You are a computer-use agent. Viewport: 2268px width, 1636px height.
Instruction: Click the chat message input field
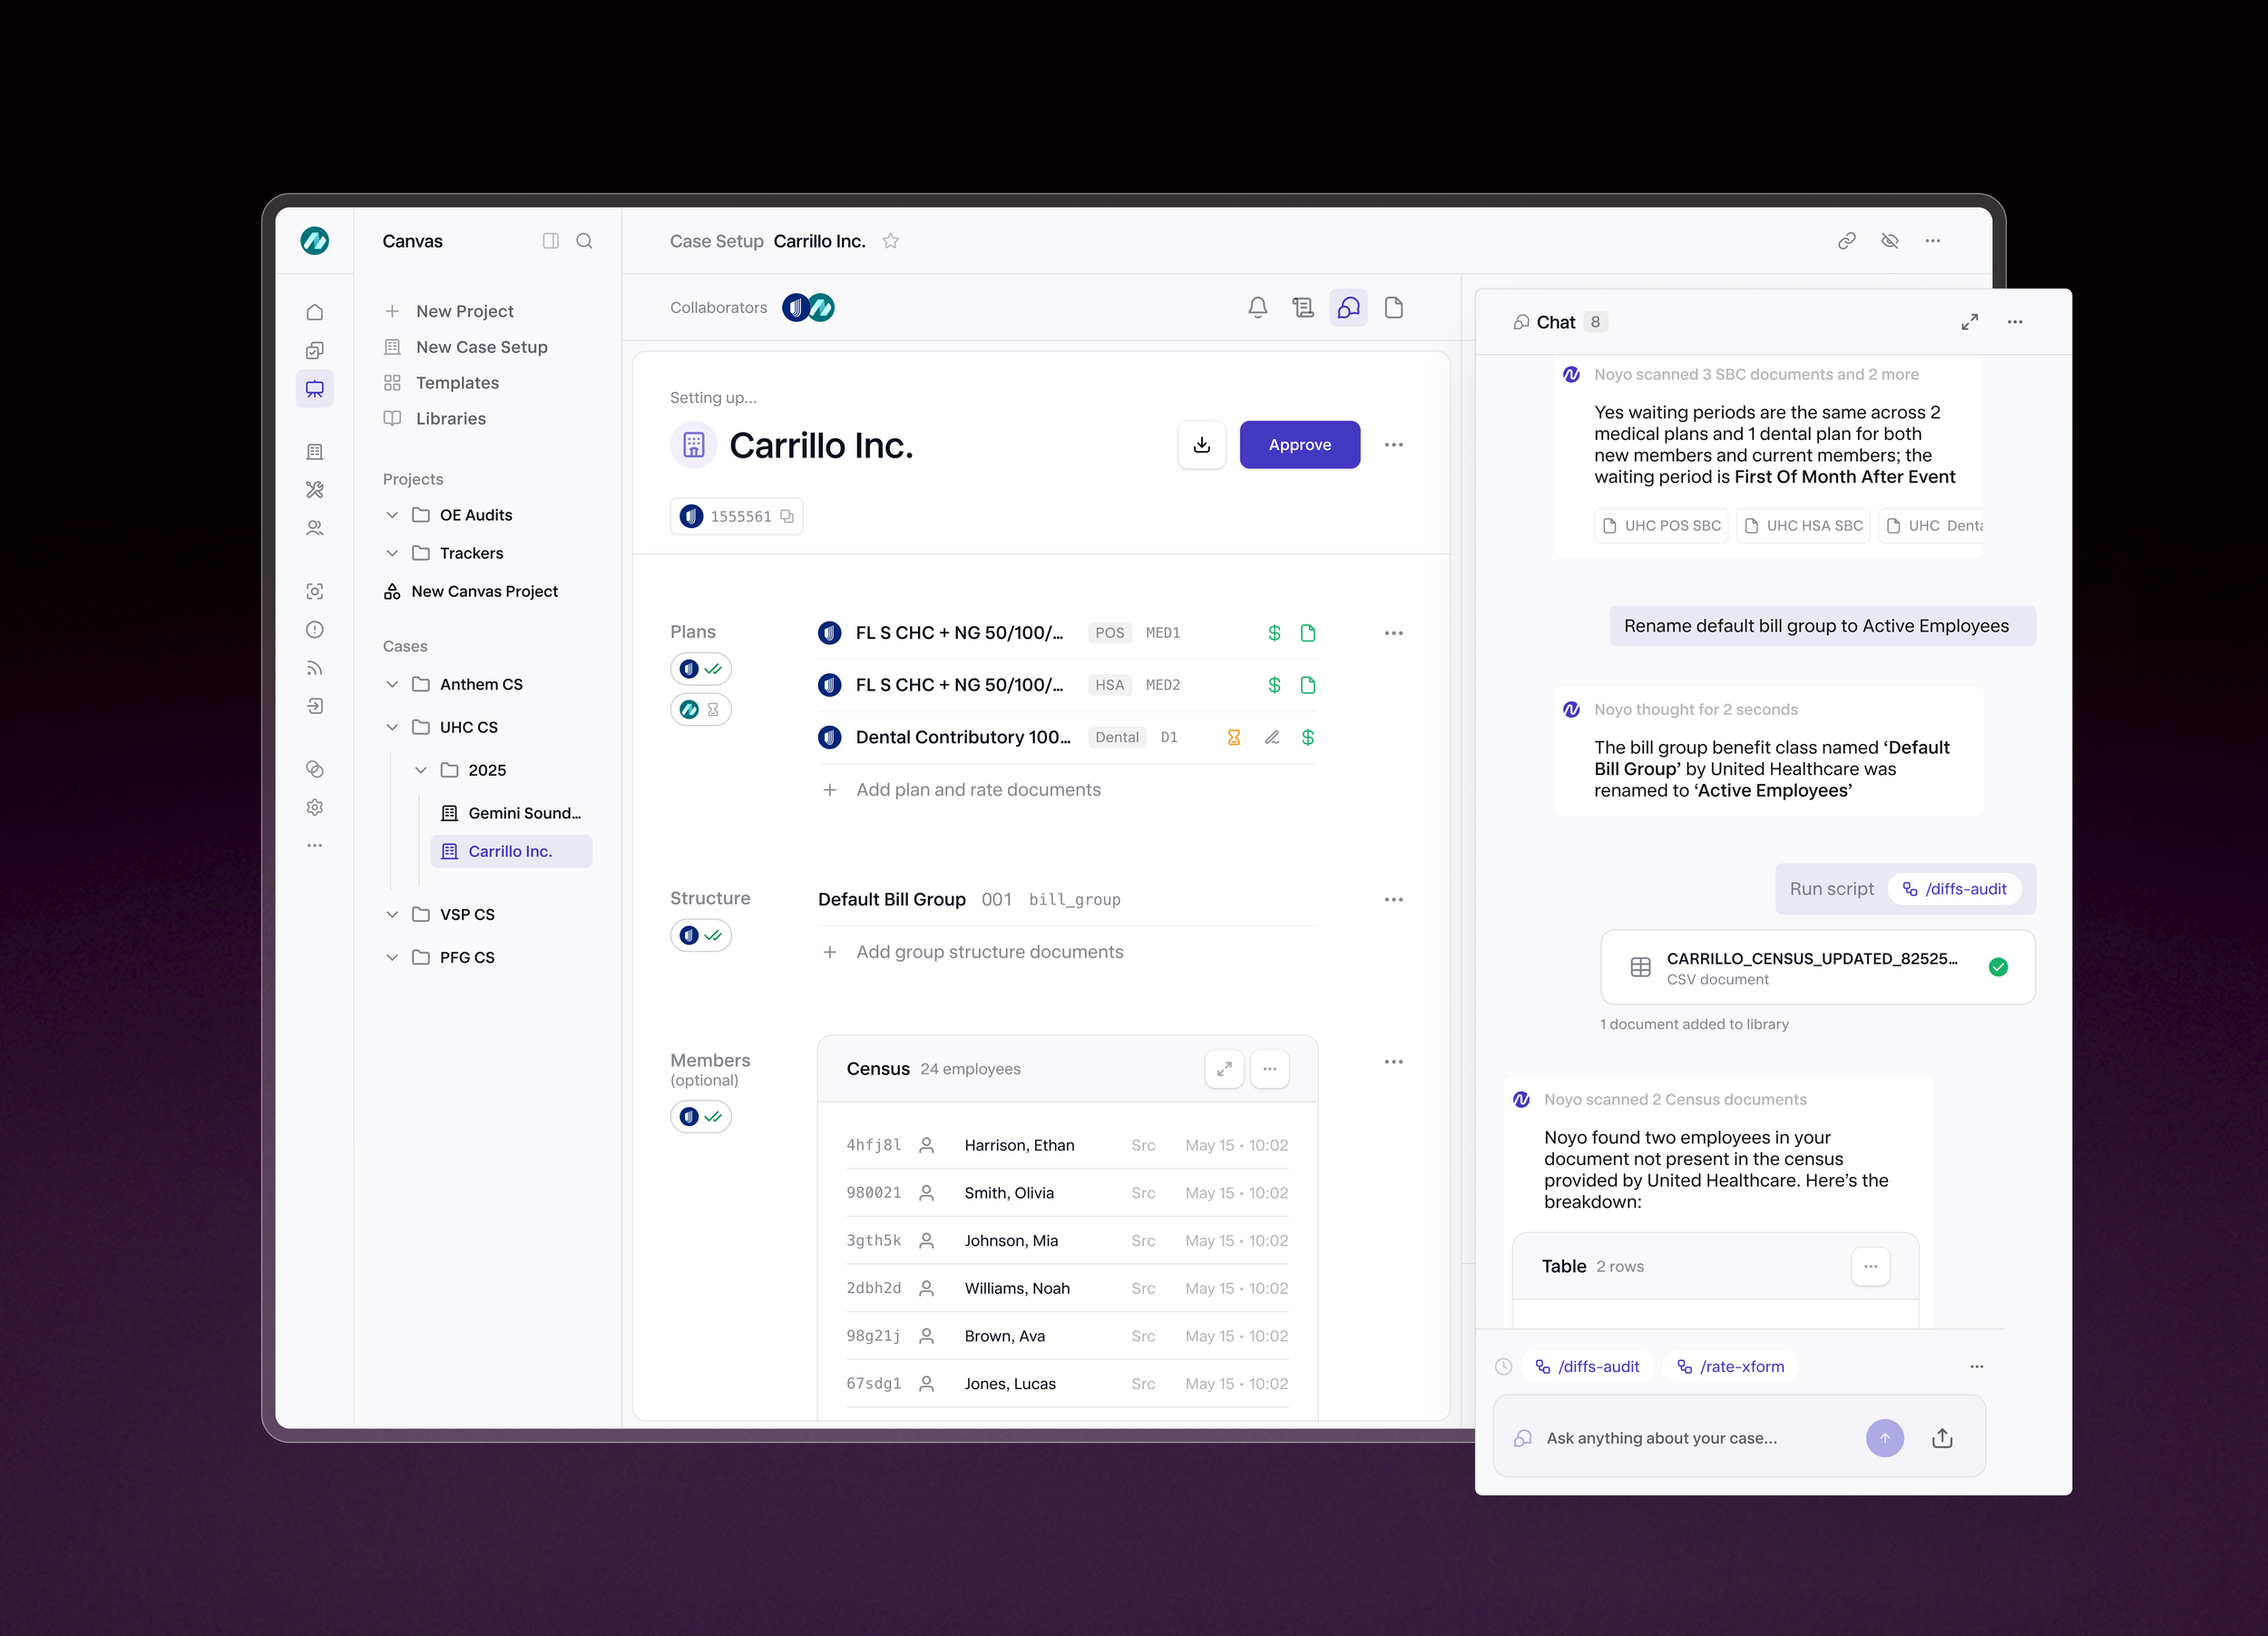click(1690, 1438)
